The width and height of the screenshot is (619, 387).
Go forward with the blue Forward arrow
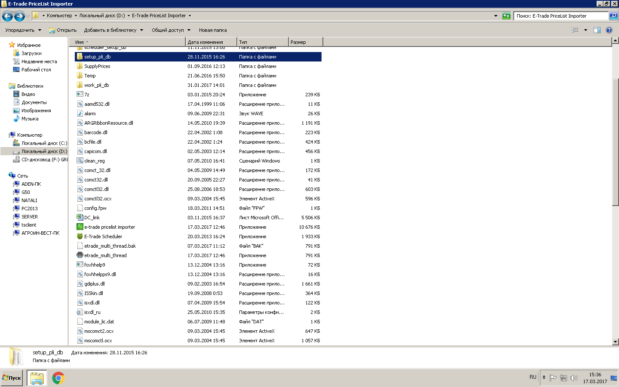click(19, 16)
